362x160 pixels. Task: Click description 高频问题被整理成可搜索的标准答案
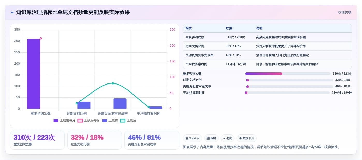point(281,37)
